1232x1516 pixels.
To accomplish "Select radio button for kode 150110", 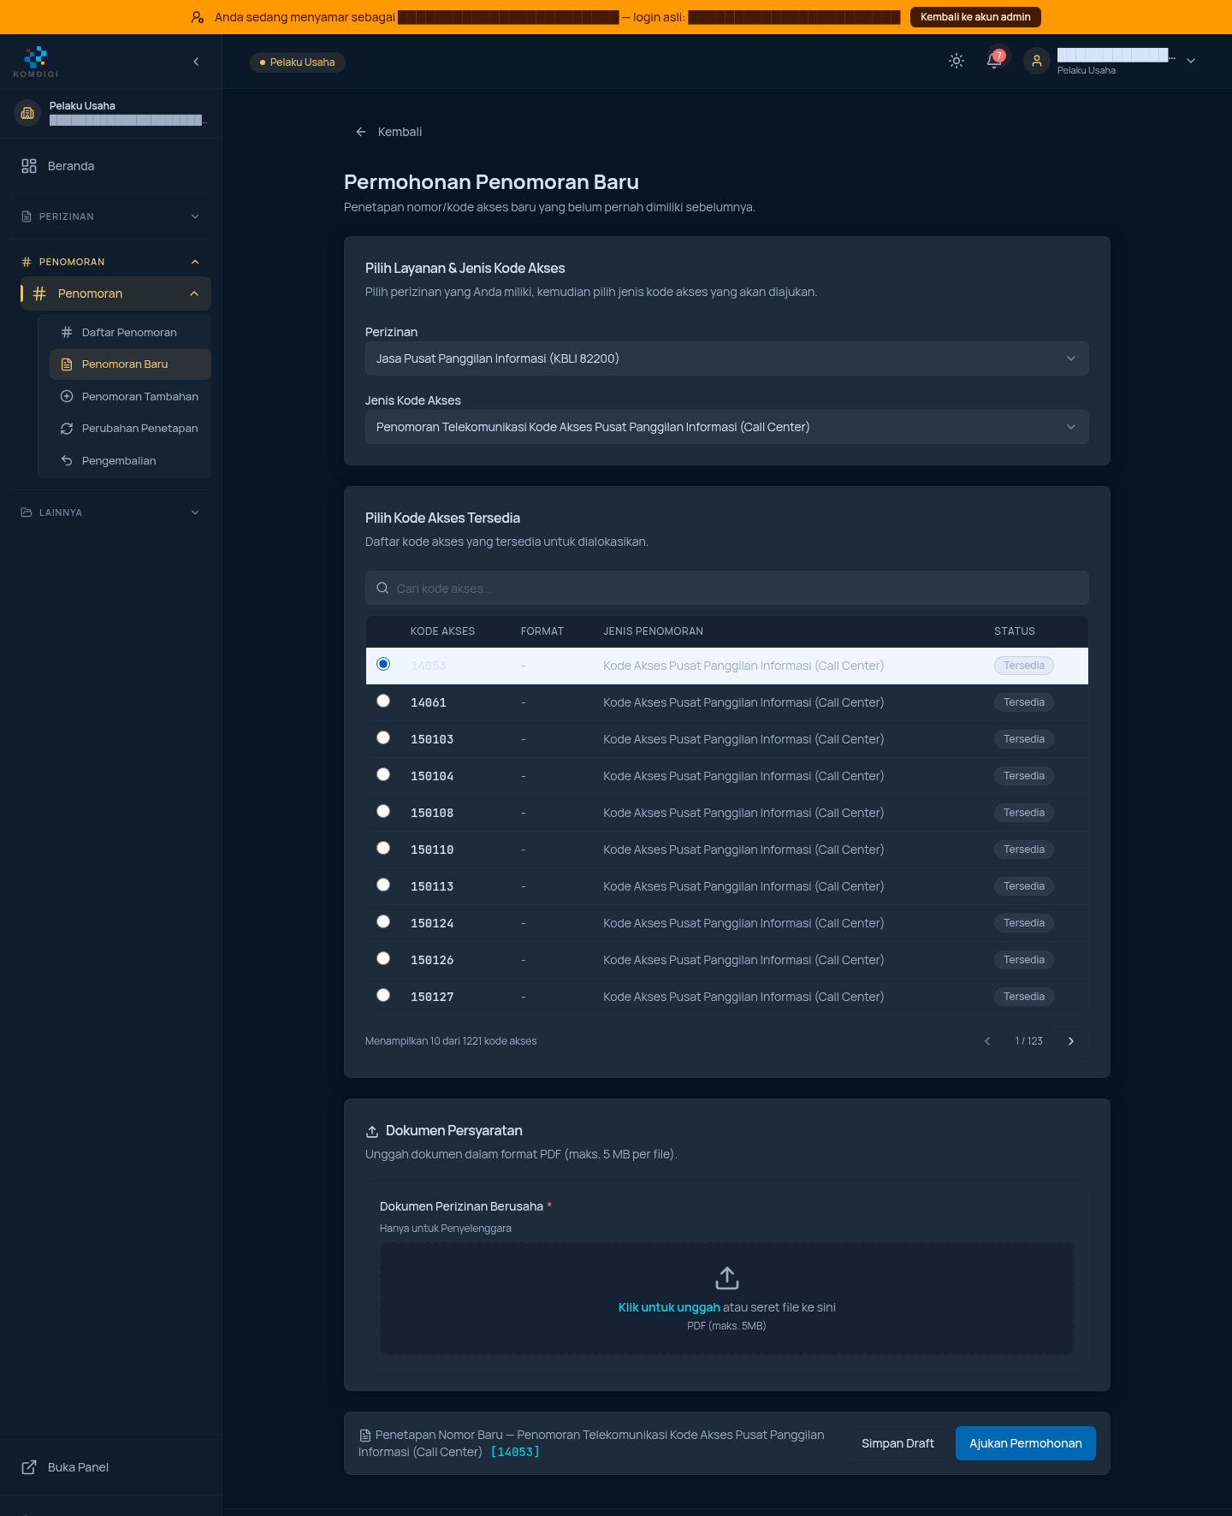I will (383, 848).
